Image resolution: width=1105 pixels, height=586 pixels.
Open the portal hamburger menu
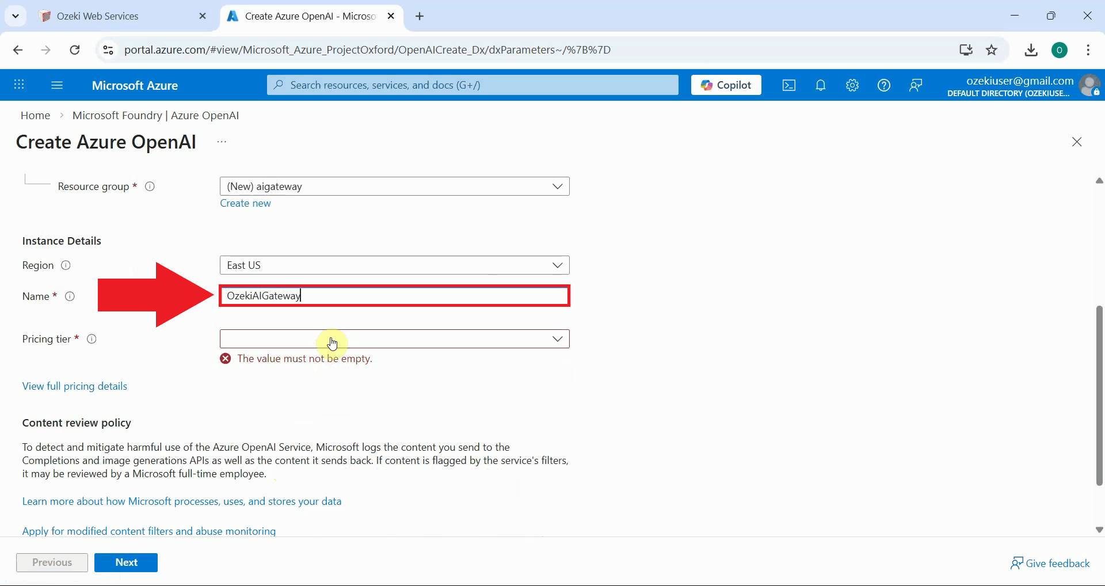pyautogui.click(x=56, y=85)
